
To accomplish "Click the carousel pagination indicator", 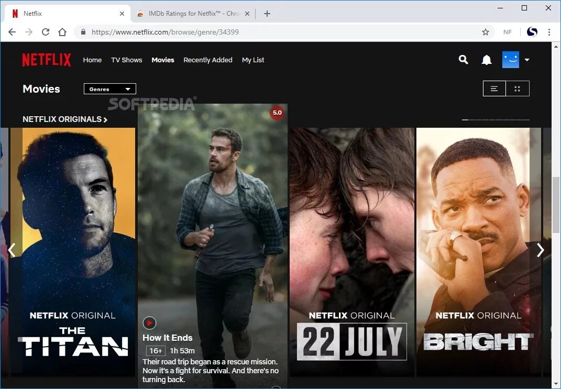I will (x=496, y=120).
